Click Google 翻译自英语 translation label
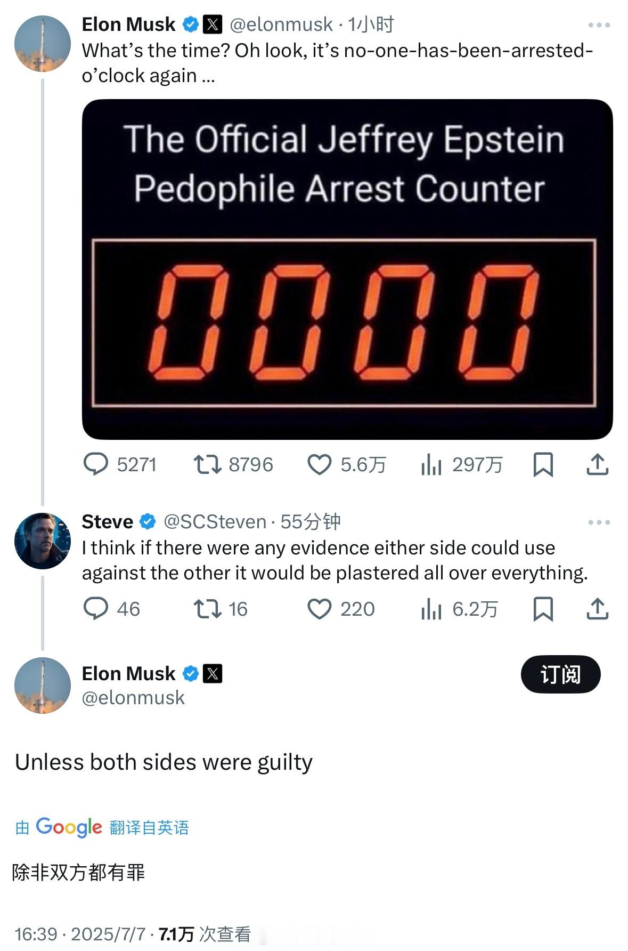 [x=102, y=827]
